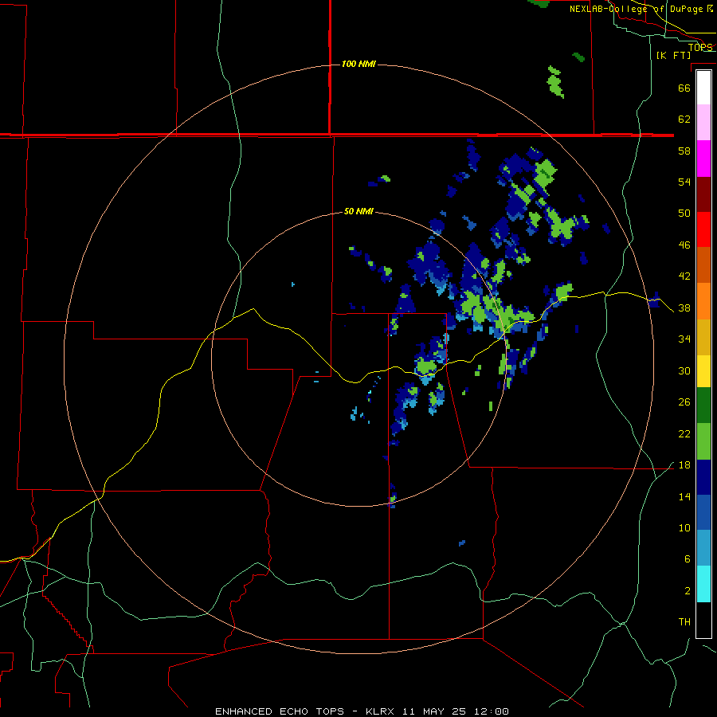Click the 100 NMI range ring label
The height and width of the screenshot is (717, 717).
358,64
